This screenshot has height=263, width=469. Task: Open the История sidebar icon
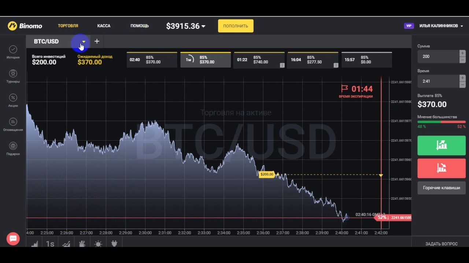tap(13, 49)
